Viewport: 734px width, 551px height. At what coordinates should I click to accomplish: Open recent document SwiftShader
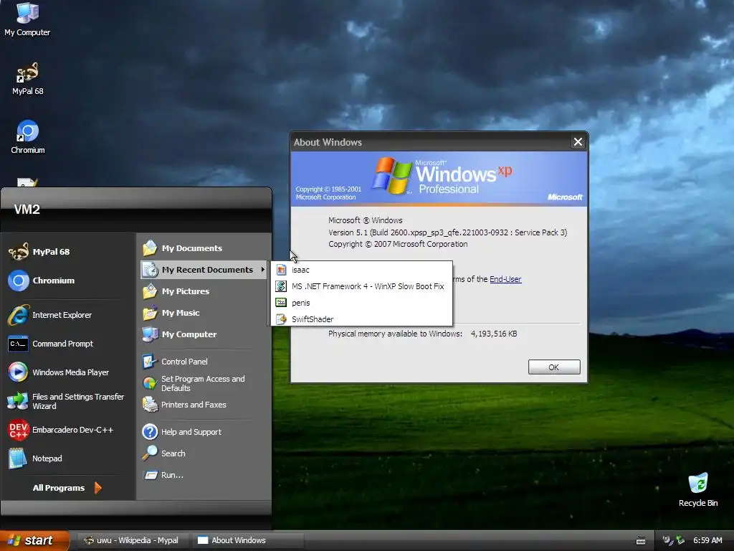point(362,319)
